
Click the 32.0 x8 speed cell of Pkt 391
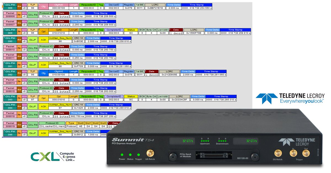click(24, 65)
